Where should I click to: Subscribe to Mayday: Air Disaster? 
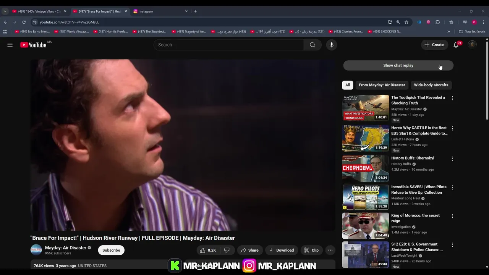click(111, 250)
